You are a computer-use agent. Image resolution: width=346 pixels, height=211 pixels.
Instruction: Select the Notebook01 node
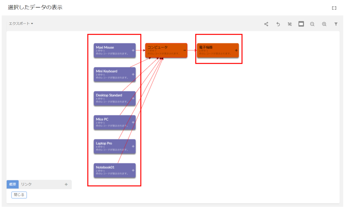coord(114,170)
